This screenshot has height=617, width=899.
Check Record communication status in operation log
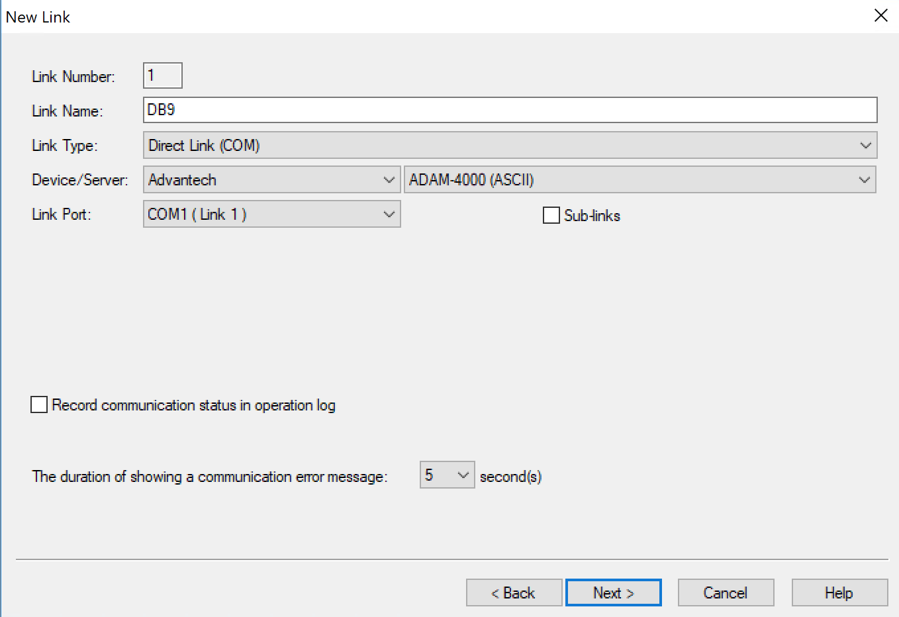pyautogui.click(x=39, y=404)
